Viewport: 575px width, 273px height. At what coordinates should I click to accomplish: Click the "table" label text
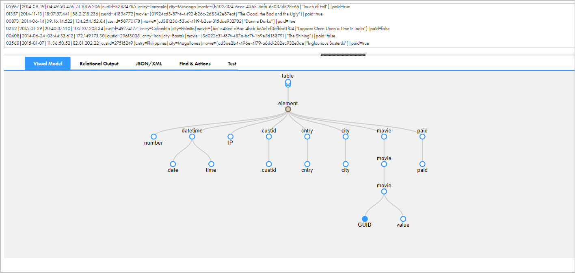287,76
